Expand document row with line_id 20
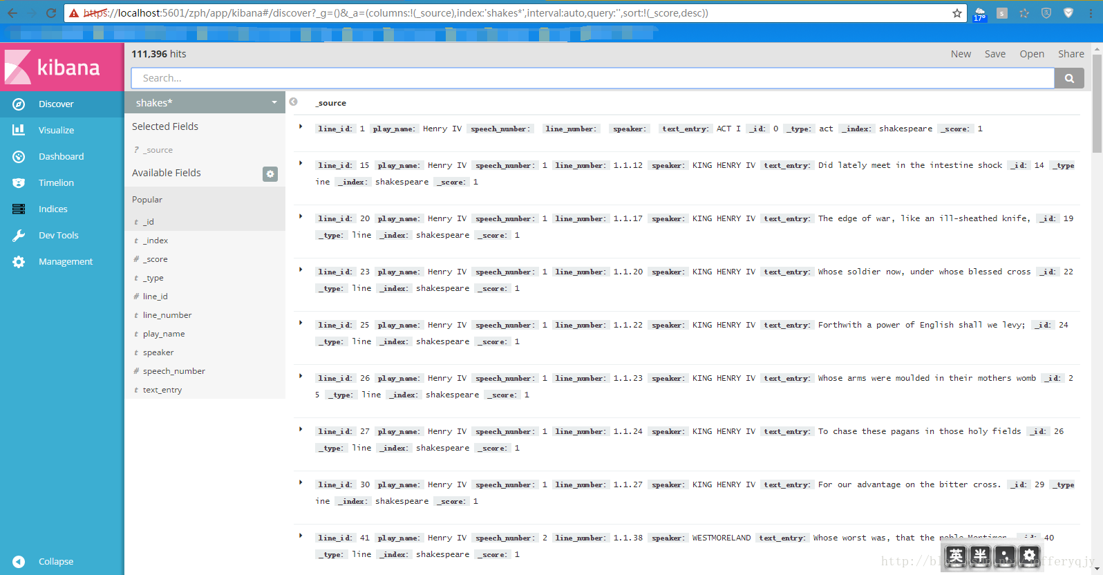The height and width of the screenshot is (575, 1103). [301, 216]
